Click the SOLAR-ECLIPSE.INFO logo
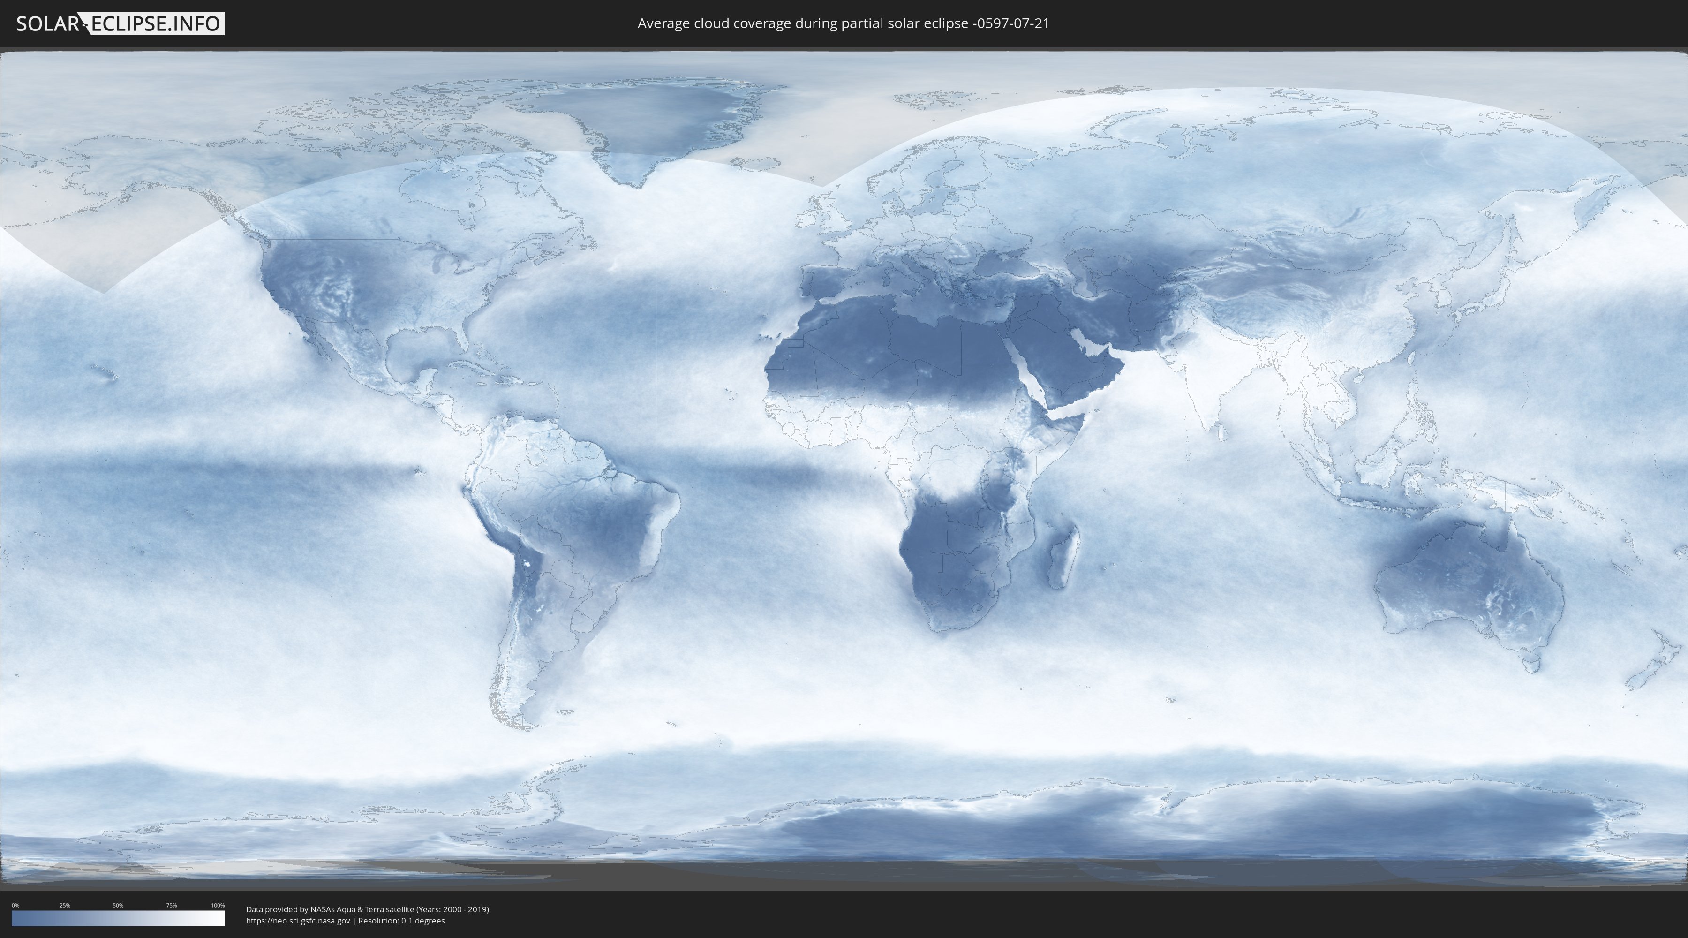 click(x=120, y=23)
